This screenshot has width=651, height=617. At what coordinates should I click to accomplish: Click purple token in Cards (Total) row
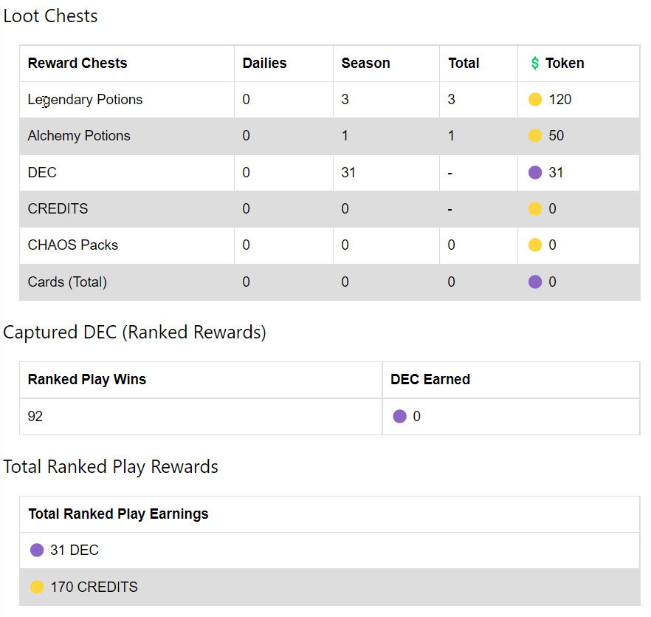534,282
